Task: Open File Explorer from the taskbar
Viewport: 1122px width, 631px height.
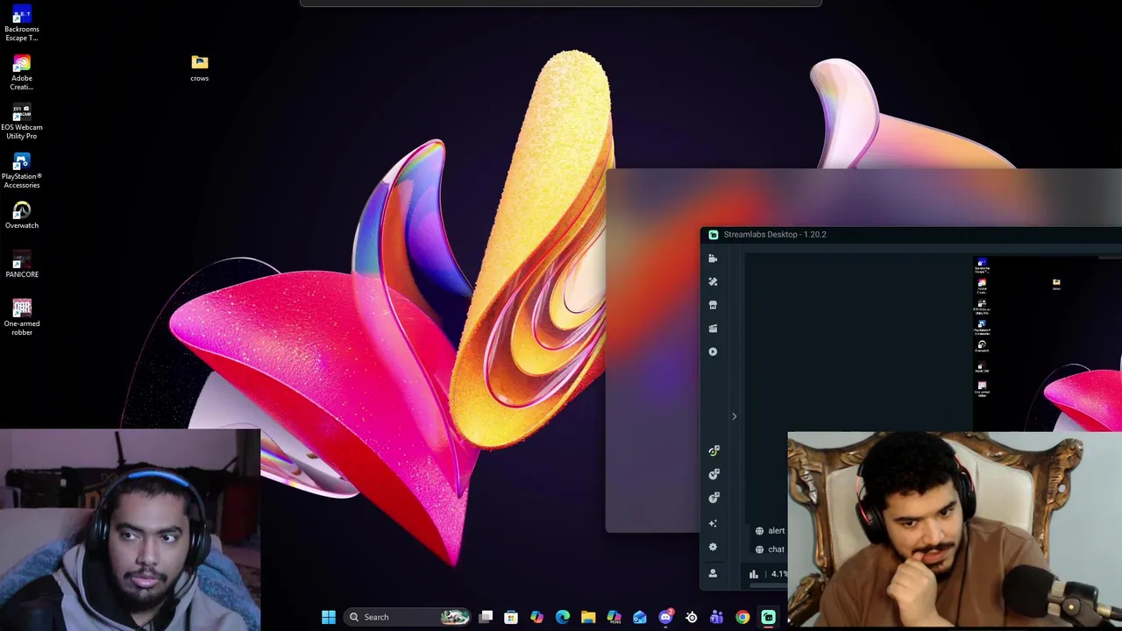Action: [588, 617]
